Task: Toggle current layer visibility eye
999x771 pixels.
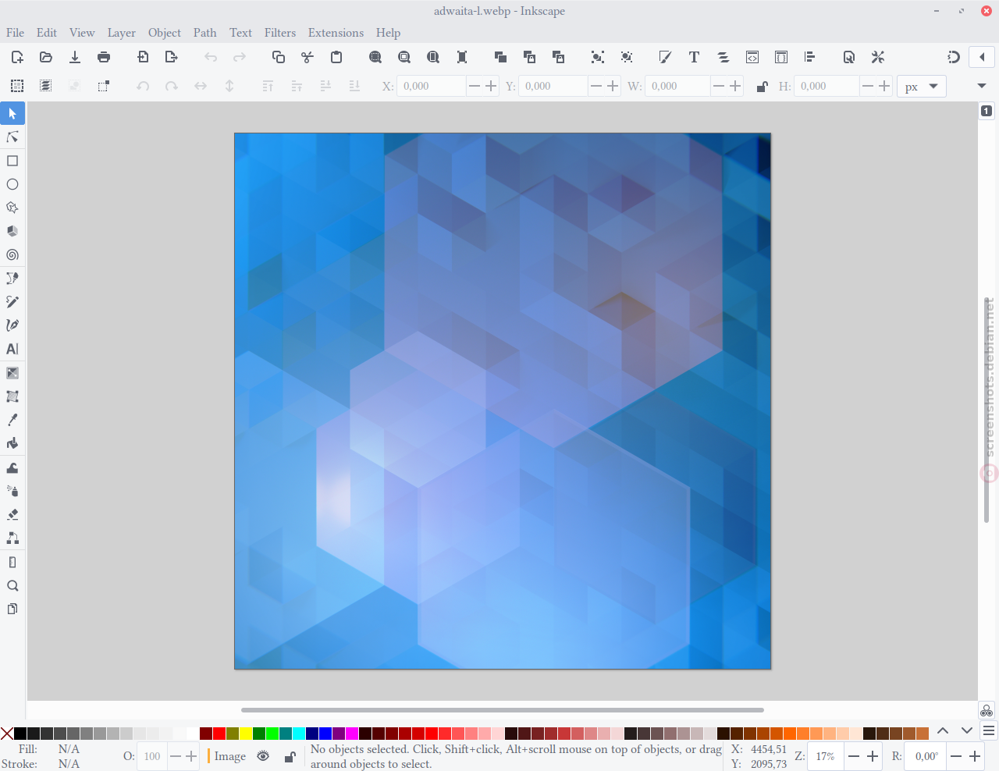Action: 263,756
